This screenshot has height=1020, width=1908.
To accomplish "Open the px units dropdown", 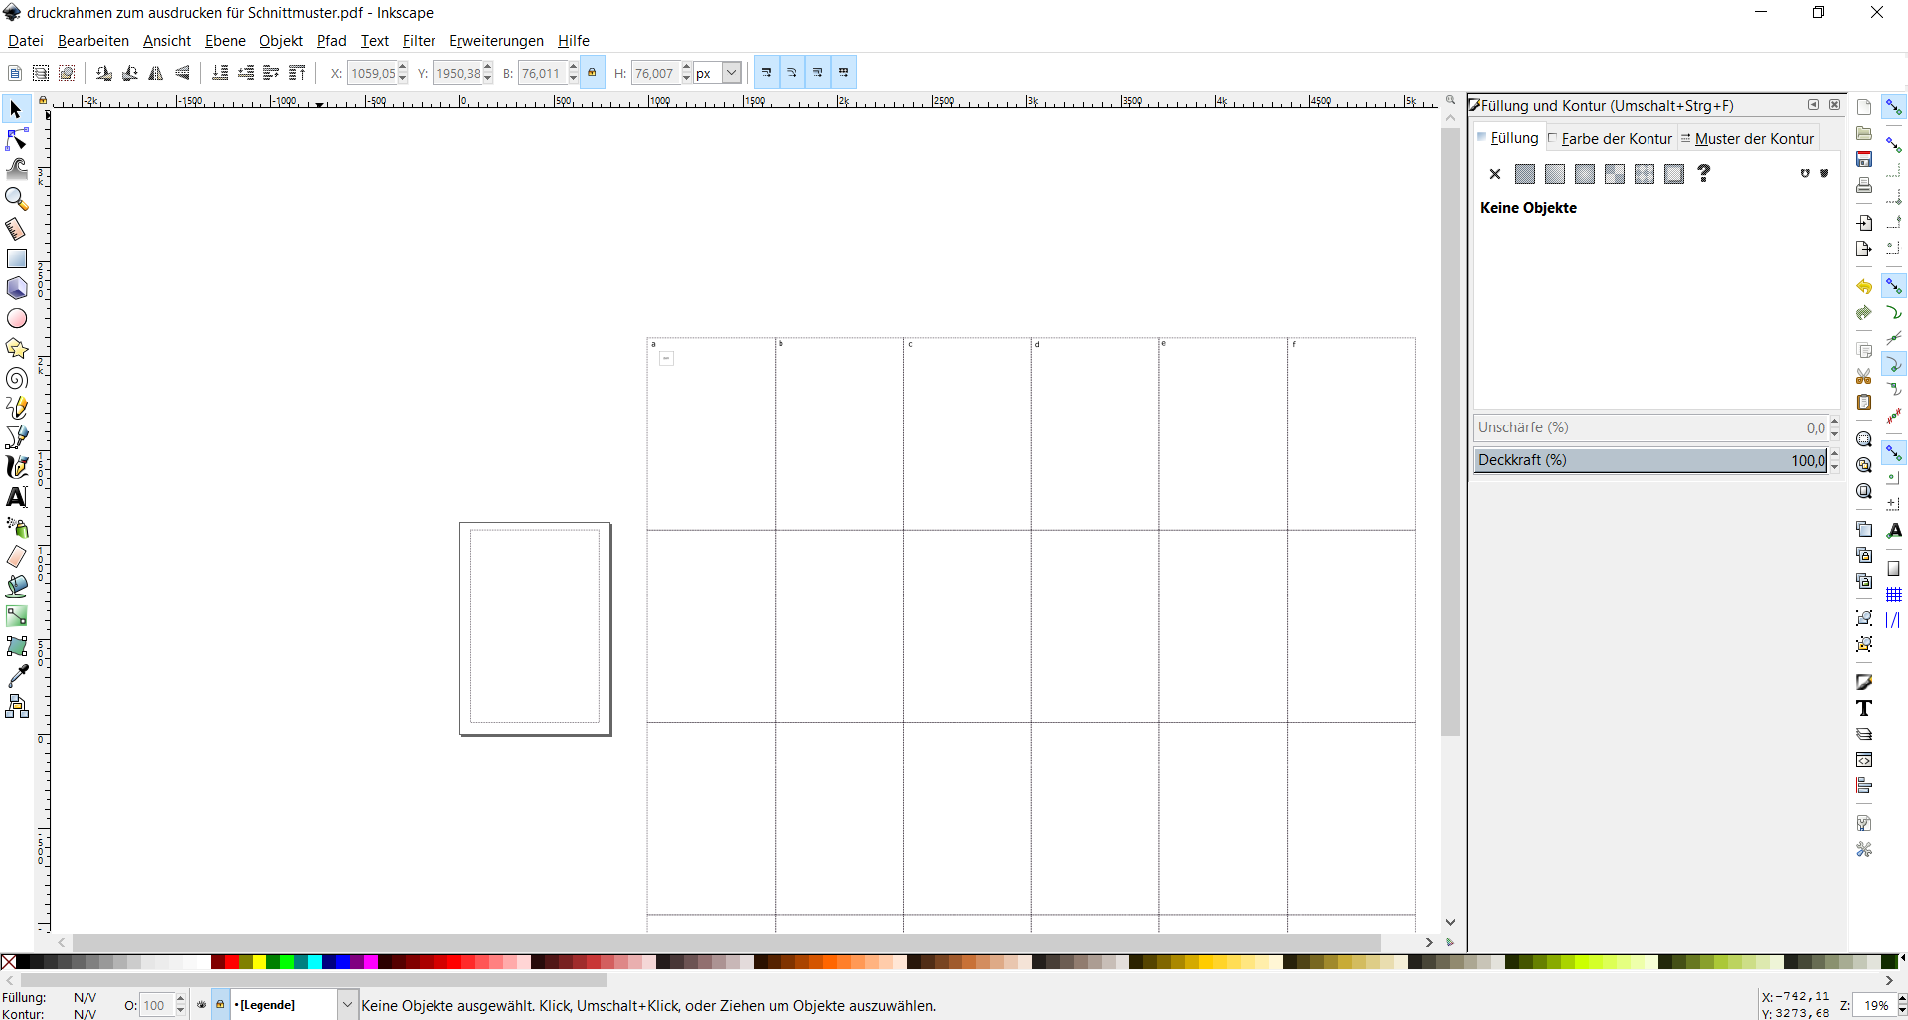I will click(x=731, y=73).
